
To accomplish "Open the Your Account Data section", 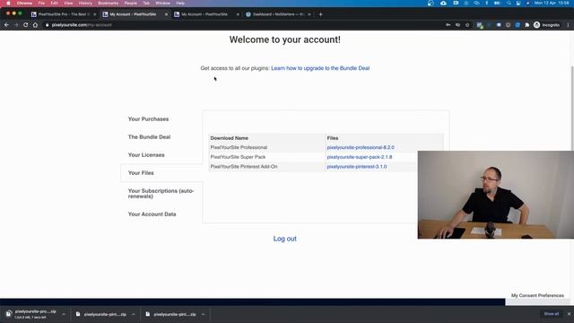I will click(x=152, y=214).
